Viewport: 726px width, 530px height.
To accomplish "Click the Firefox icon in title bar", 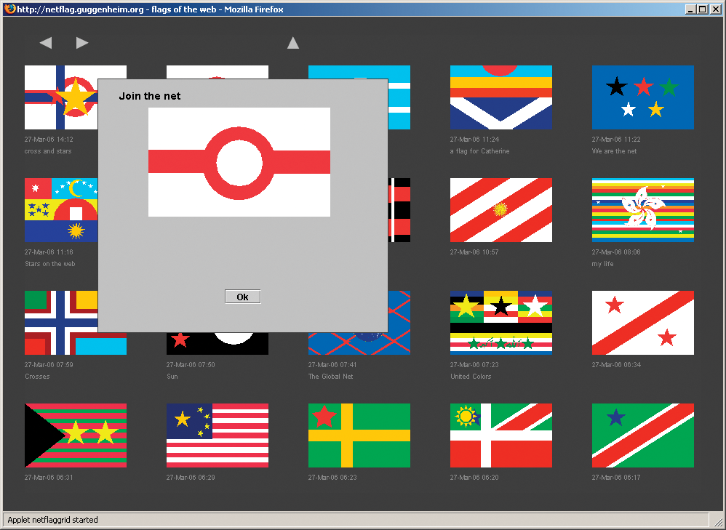I will click(9, 9).
